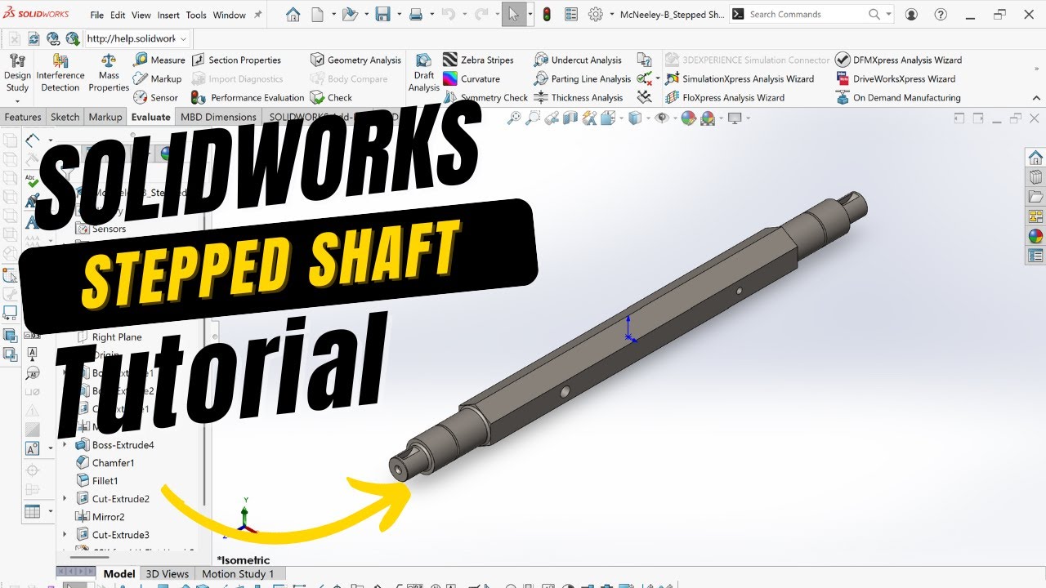Click the help URL address field

[131, 38]
